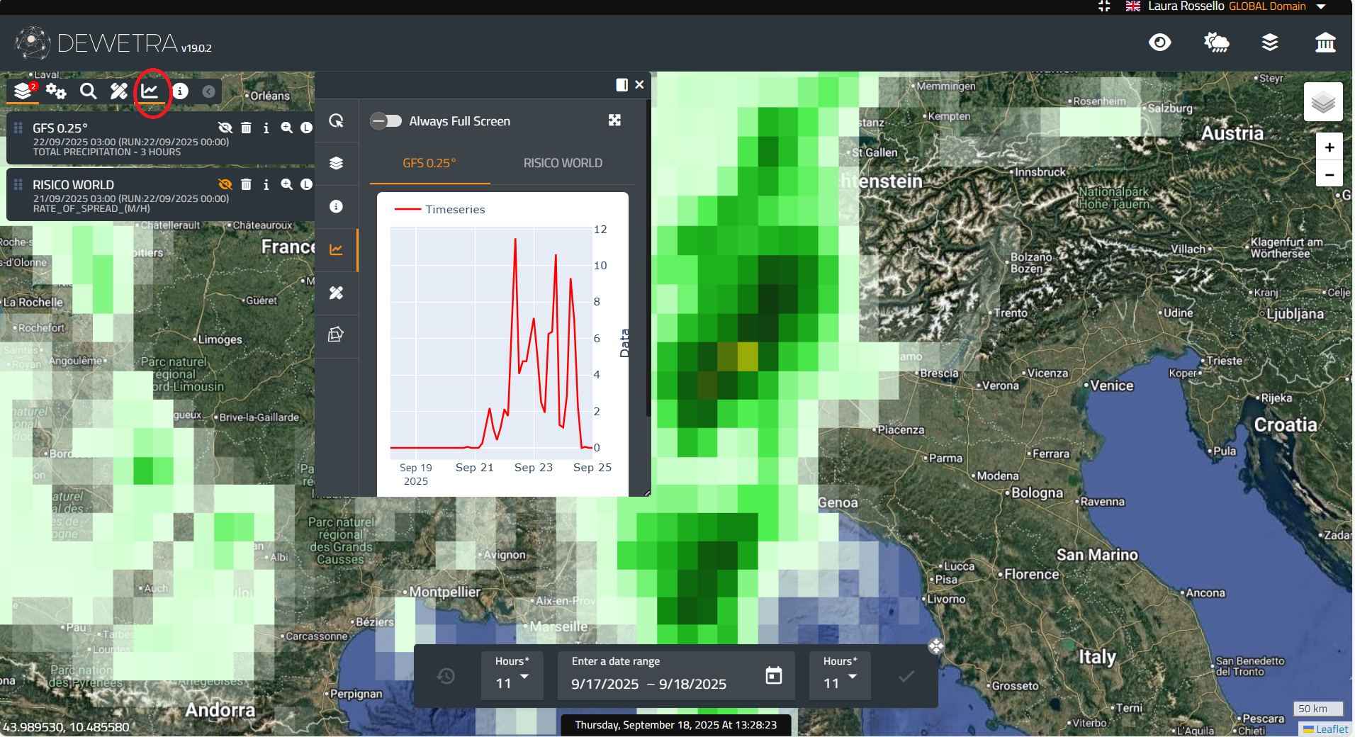Viewport: 1355px width, 737px height.
Task: Switch to the RISICO WORLD tab
Action: [563, 163]
